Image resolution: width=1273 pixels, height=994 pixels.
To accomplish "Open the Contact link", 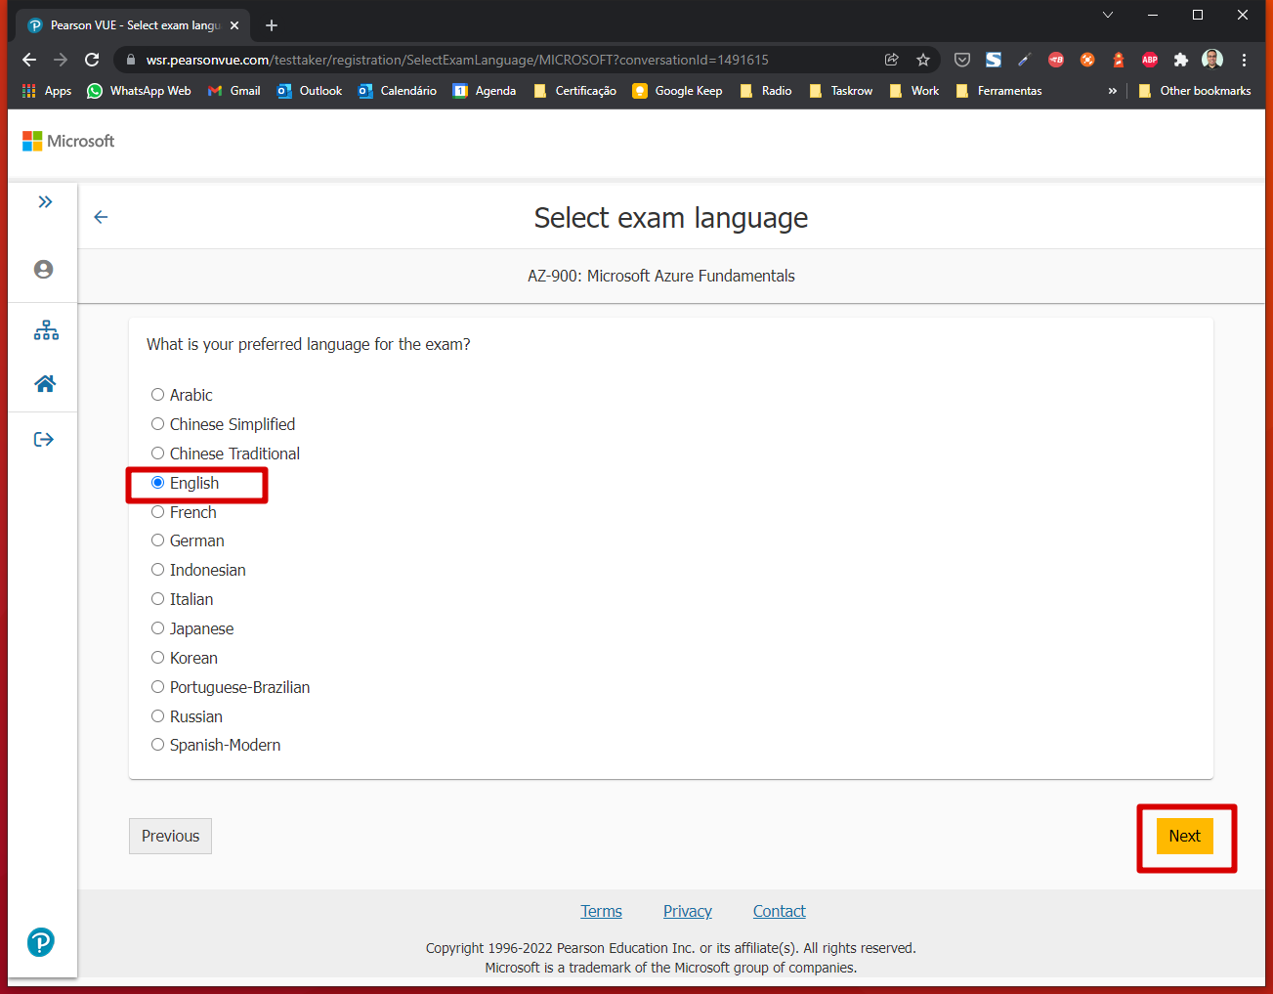I will [780, 911].
